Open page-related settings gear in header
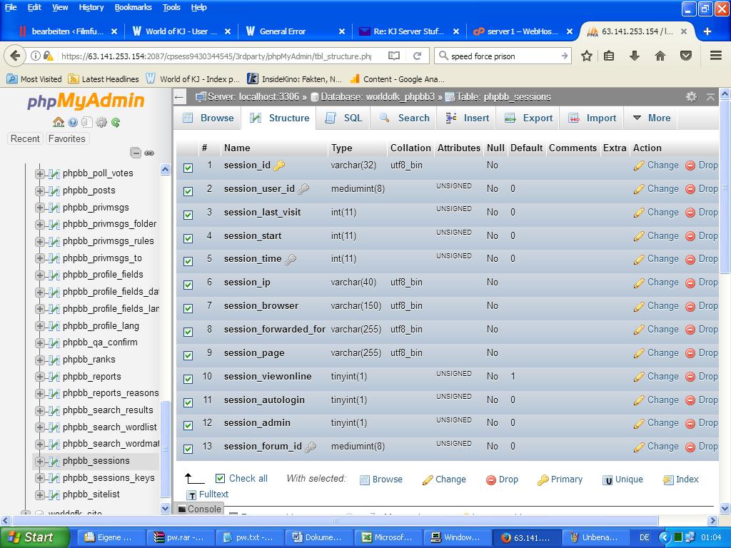Viewport: 731px width, 548px height. pyautogui.click(x=691, y=96)
